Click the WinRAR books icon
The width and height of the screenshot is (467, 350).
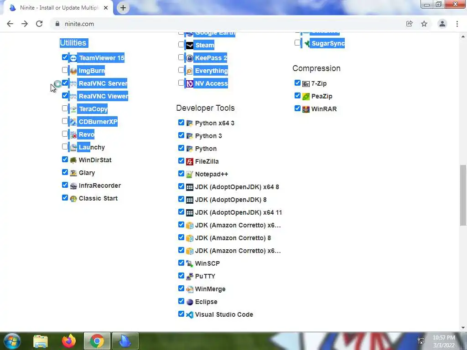[x=306, y=109]
